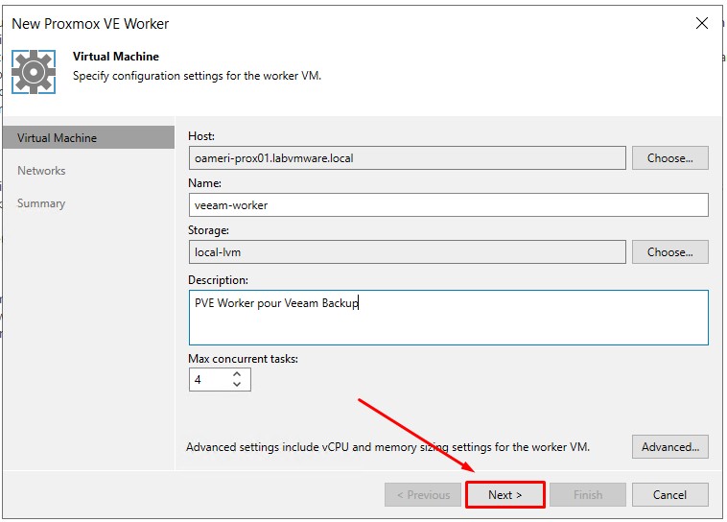Image resolution: width=727 pixels, height=522 pixels.
Task: Click the Previous button
Action: point(422,495)
